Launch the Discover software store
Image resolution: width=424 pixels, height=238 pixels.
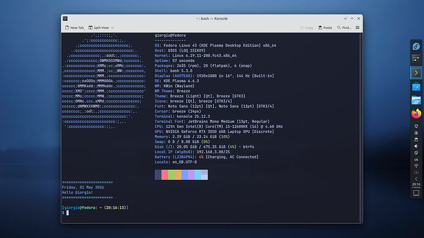416,87
